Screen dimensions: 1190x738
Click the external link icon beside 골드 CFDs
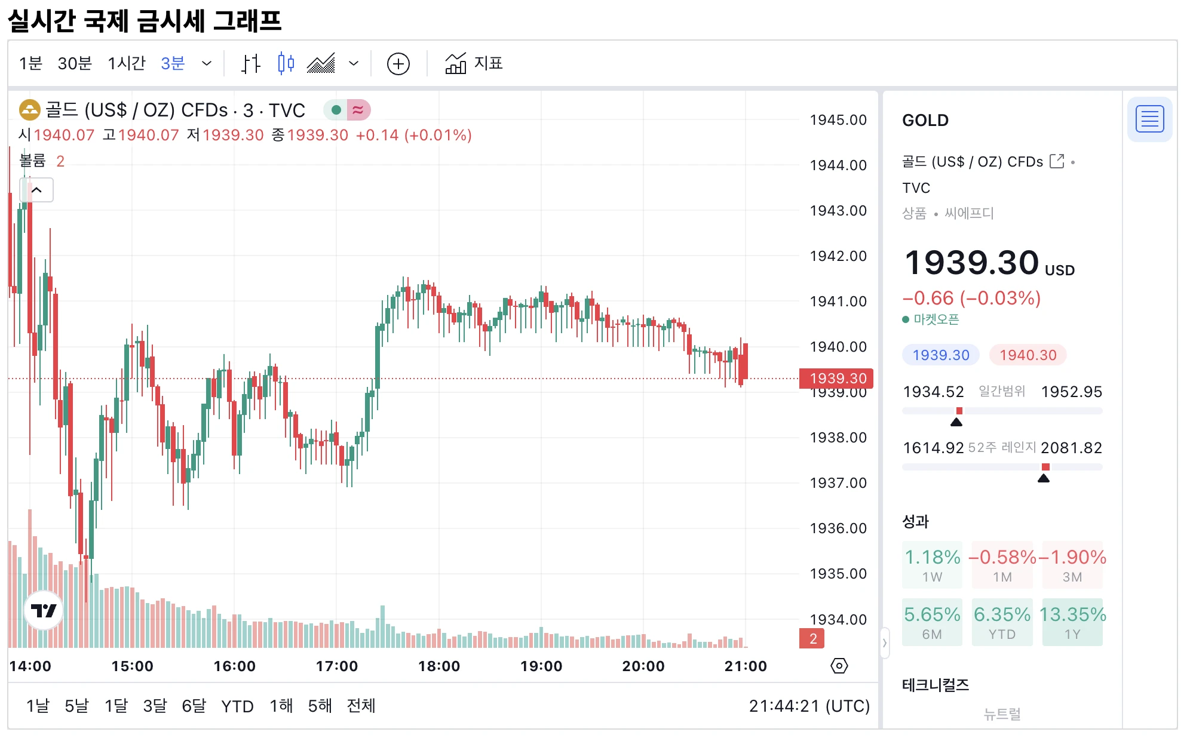[1057, 161]
